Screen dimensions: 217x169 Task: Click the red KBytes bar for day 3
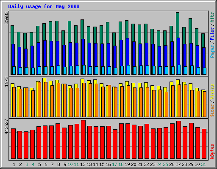pyautogui.click(x=26, y=145)
